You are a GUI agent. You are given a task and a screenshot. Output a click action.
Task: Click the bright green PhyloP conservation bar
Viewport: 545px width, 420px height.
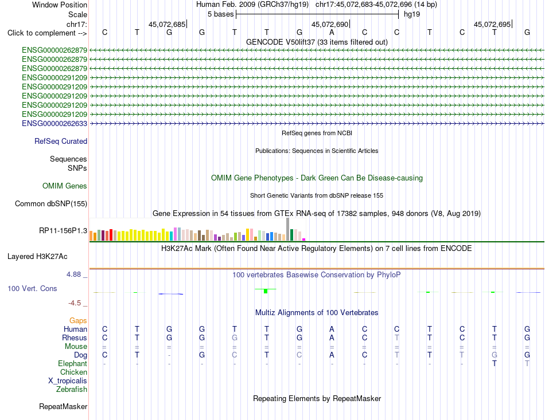point(266,291)
